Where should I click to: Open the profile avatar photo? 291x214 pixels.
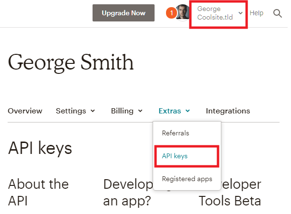[183, 13]
